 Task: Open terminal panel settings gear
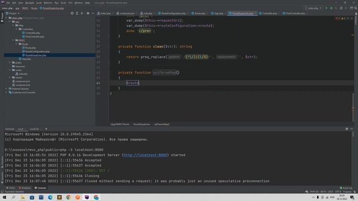347,129
